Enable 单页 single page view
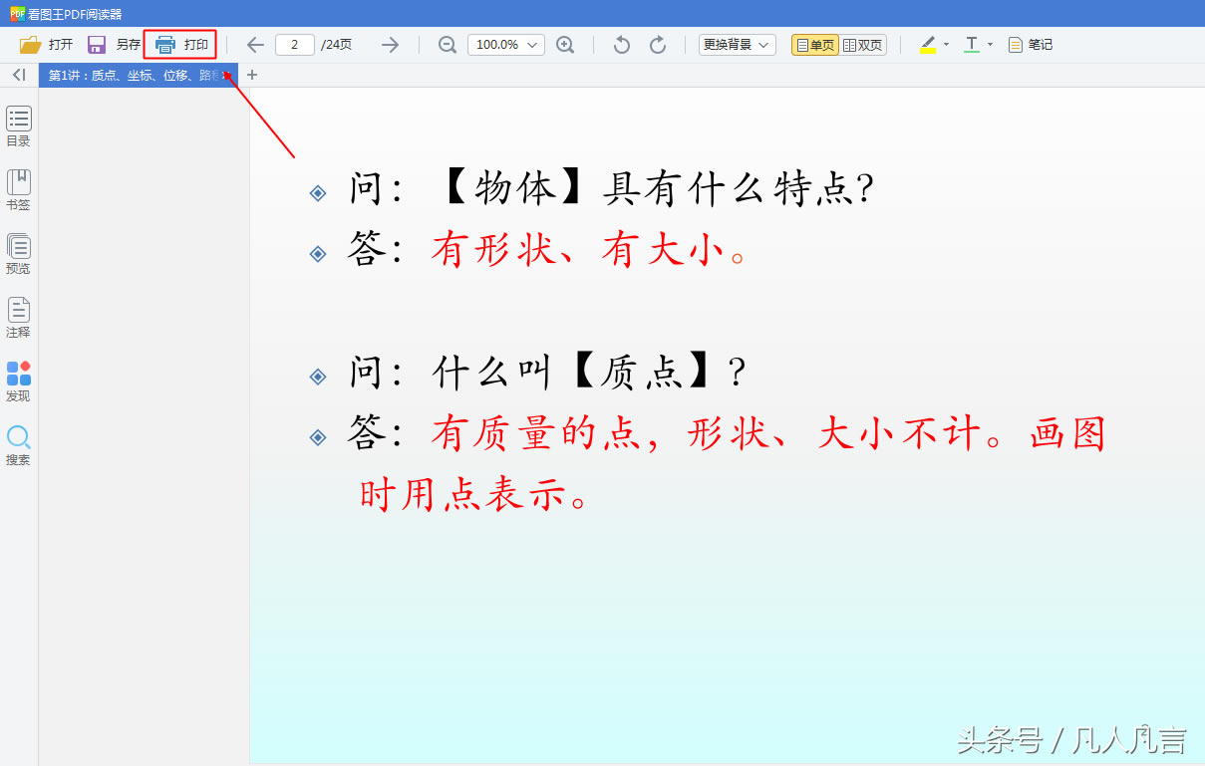This screenshot has width=1205, height=766. [x=813, y=44]
